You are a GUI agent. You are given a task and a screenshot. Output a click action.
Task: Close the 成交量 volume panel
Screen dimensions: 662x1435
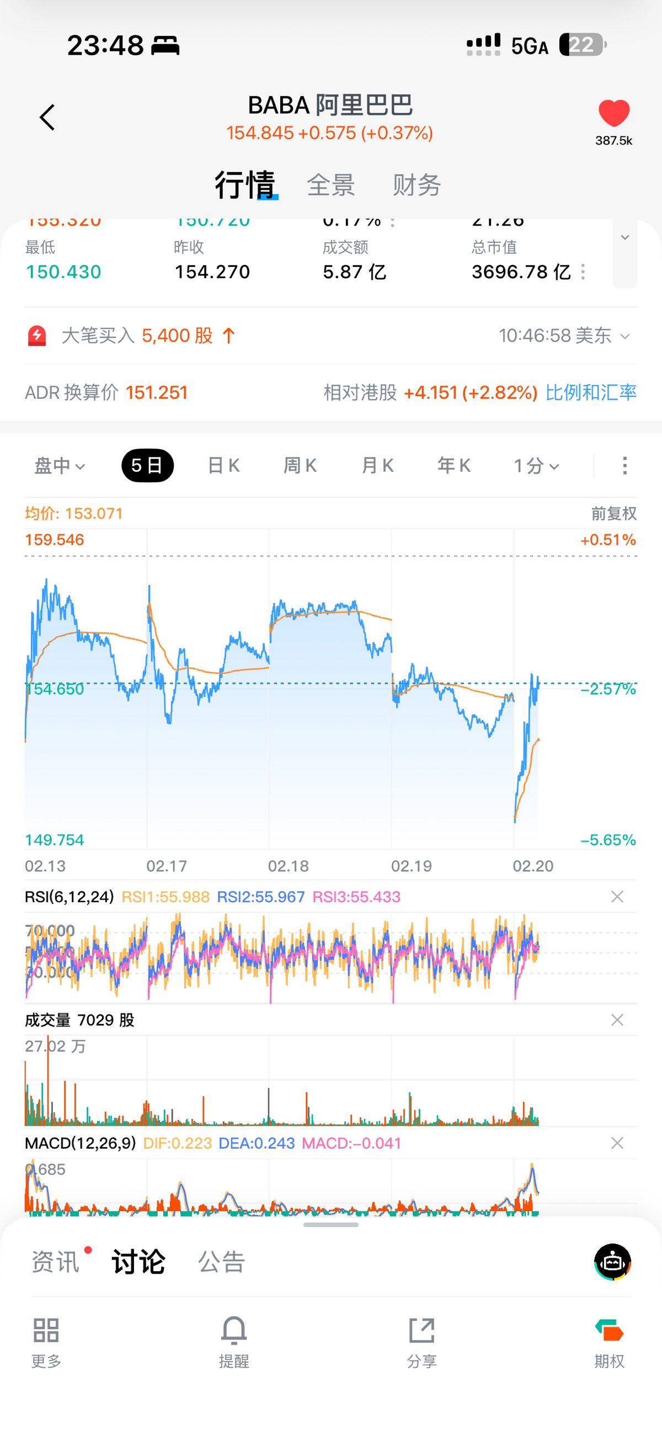[617, 1020]
